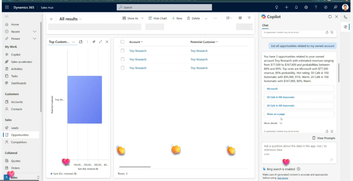Open Dashboards in sidebar
The height and width of the screenshot is (181, 353).
[x=19, y=83]
